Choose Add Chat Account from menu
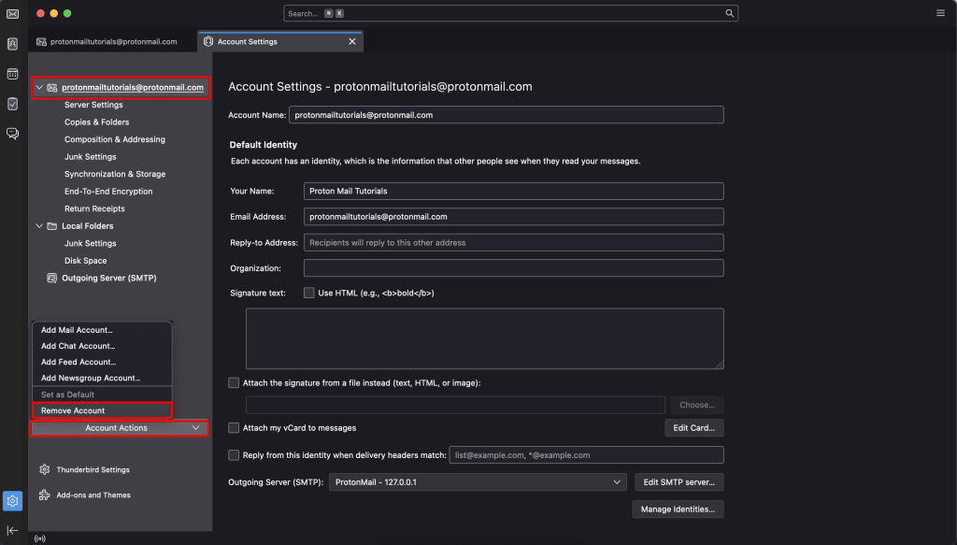 [x=102, y=346]
